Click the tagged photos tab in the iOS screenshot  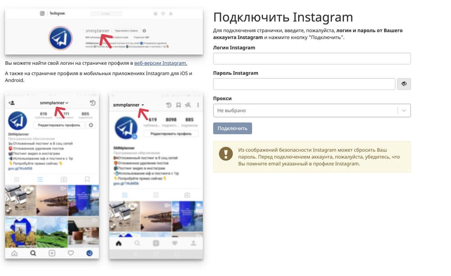[x=64, y=179]
